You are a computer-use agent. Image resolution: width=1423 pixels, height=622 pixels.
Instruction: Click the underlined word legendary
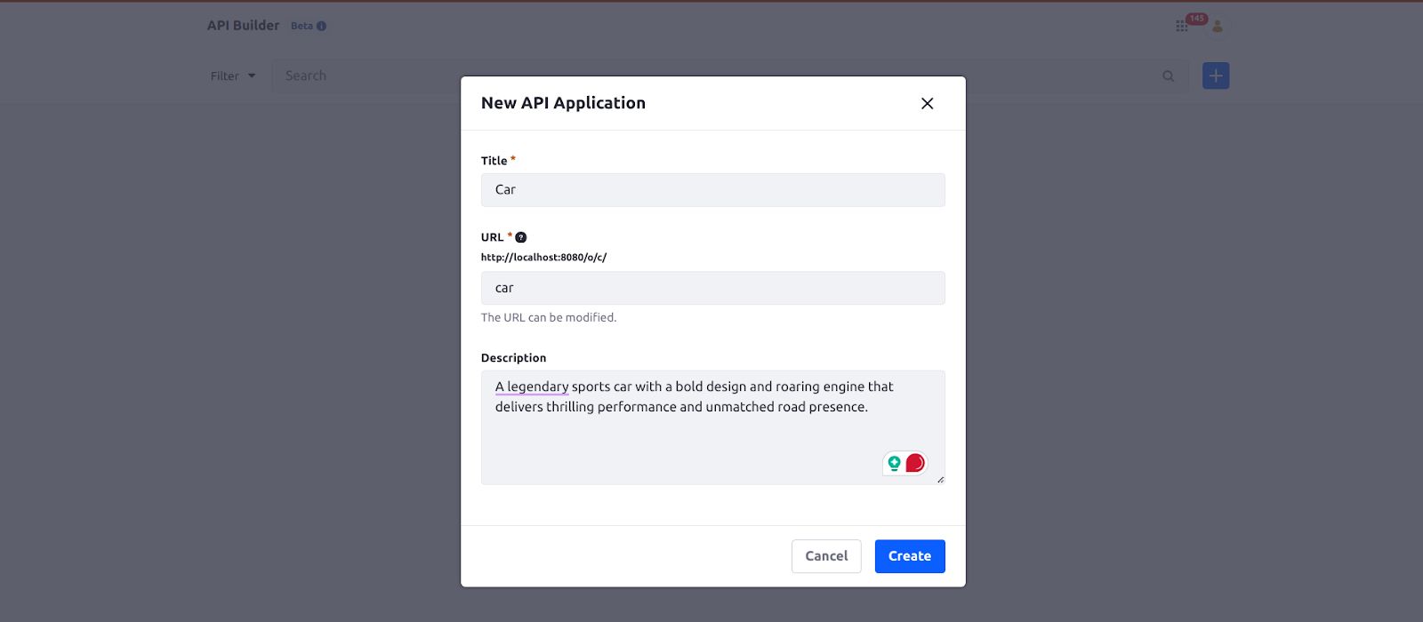[x=537, y=387]
